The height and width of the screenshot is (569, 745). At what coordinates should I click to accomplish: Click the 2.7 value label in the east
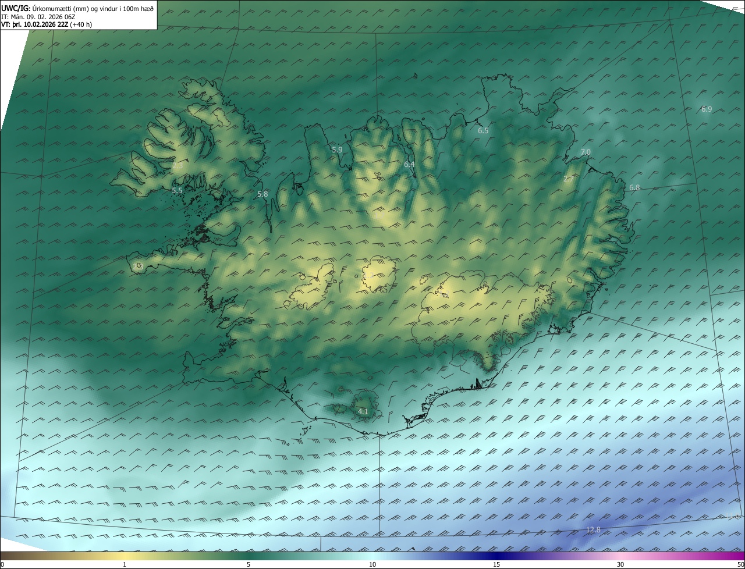[x=568, y=179]
